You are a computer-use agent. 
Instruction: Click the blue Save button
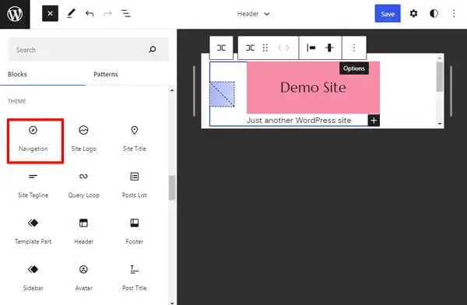pyautogui.click(x=388, y=14)
